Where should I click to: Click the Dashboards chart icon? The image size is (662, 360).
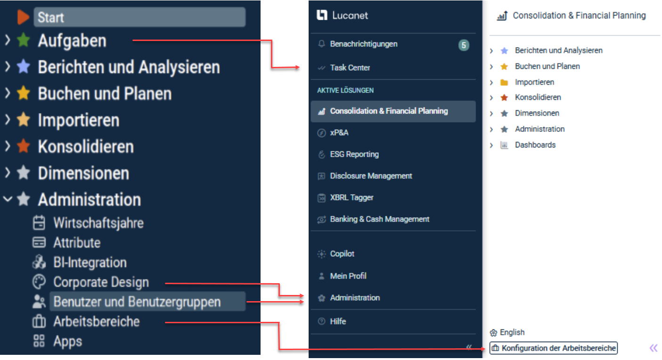point(504,145)
